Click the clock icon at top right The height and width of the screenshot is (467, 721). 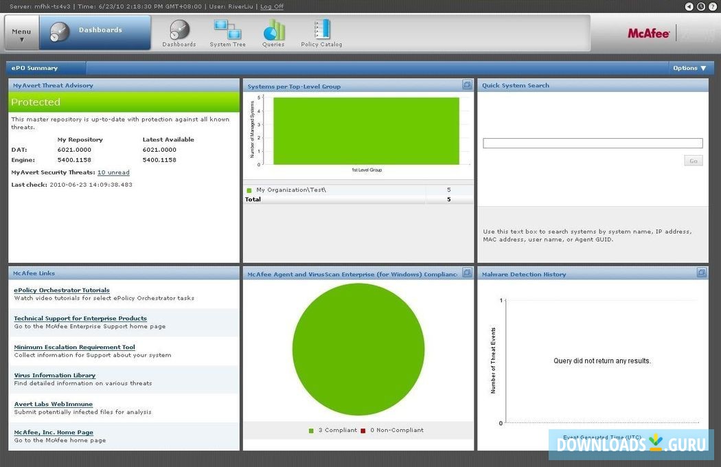(x=701, y=6)
